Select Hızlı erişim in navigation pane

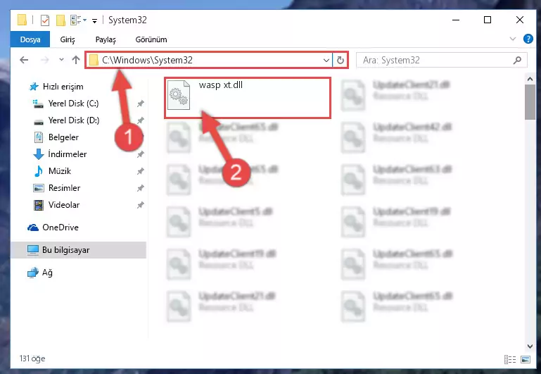[63, 87]
